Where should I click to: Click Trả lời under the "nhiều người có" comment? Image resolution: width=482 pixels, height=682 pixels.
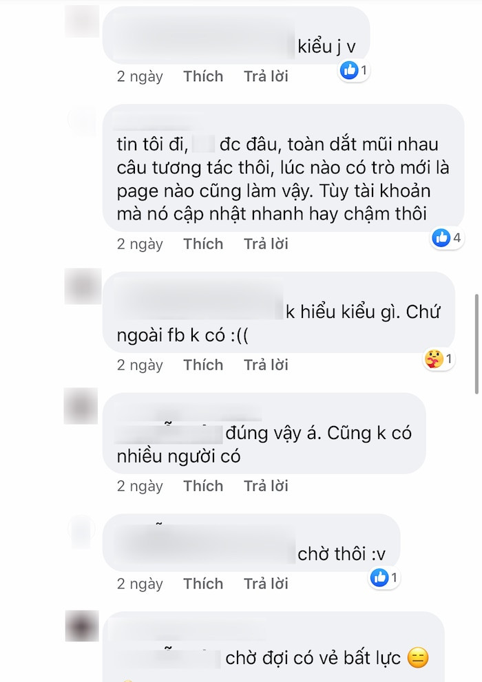point(266,486)
